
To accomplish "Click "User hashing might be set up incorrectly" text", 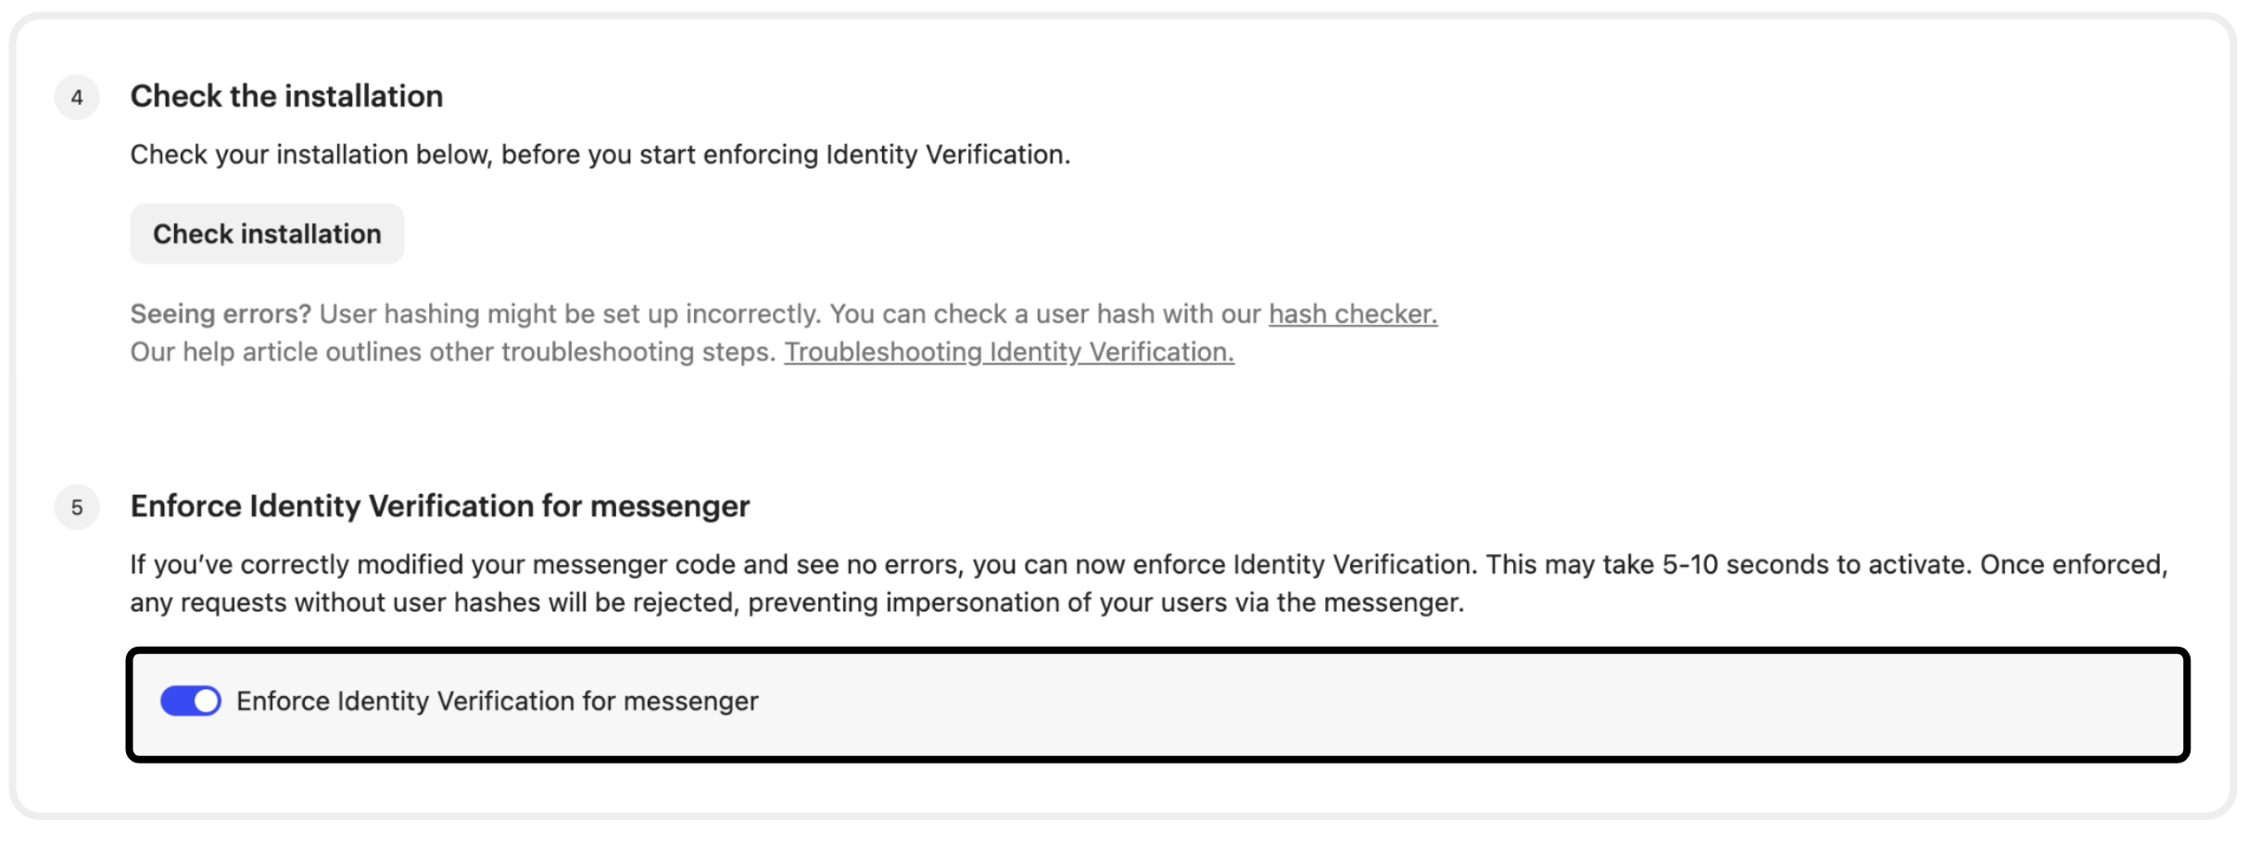I will click(x=569, y=315).
